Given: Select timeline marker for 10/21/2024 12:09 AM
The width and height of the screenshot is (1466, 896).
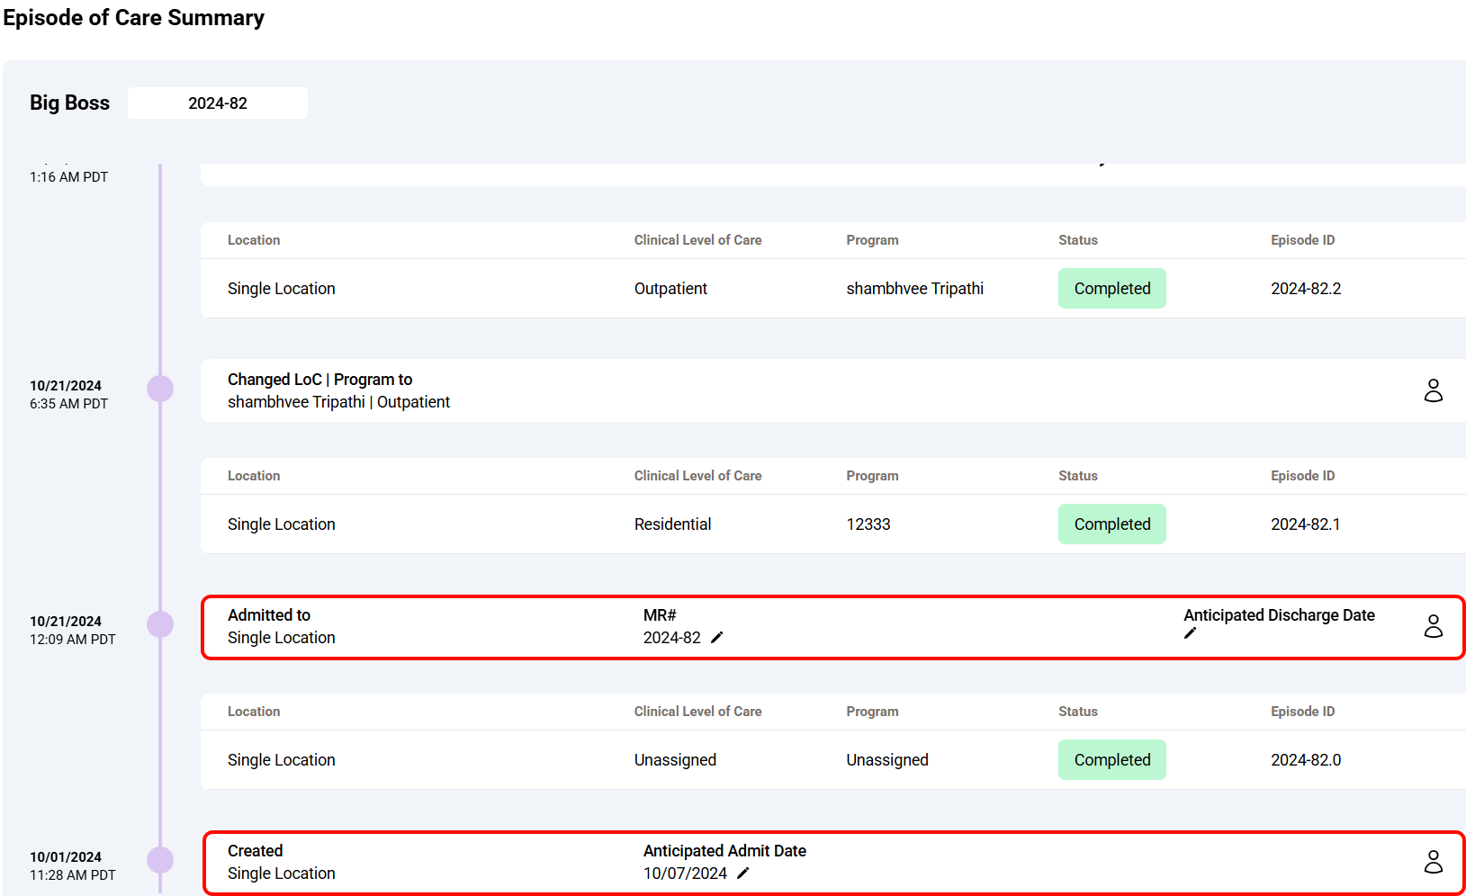Looking at the screenshot, I should 160,624.
